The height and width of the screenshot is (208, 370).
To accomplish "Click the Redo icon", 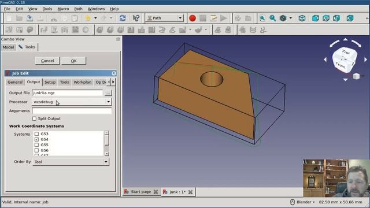I will click(103, 18).
